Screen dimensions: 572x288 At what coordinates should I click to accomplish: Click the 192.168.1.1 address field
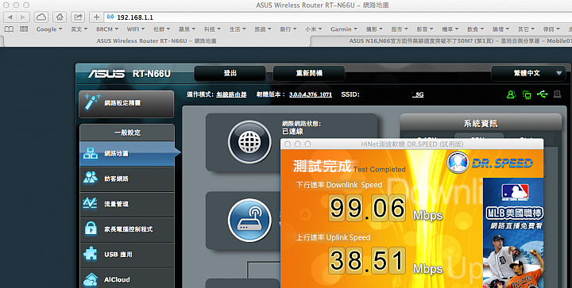(338, 17)
